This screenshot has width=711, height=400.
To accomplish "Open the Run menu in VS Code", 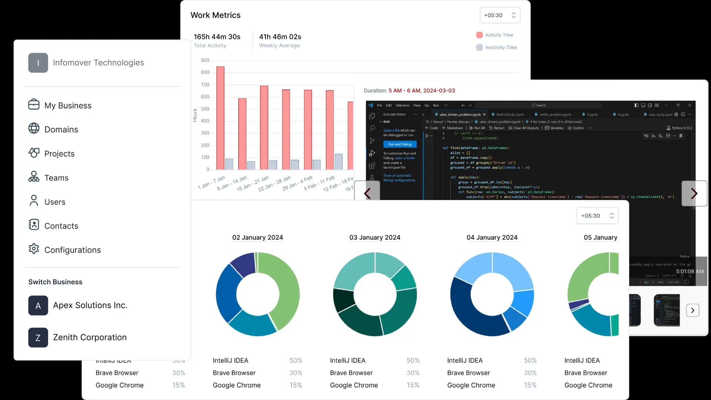I will (435, 105).
